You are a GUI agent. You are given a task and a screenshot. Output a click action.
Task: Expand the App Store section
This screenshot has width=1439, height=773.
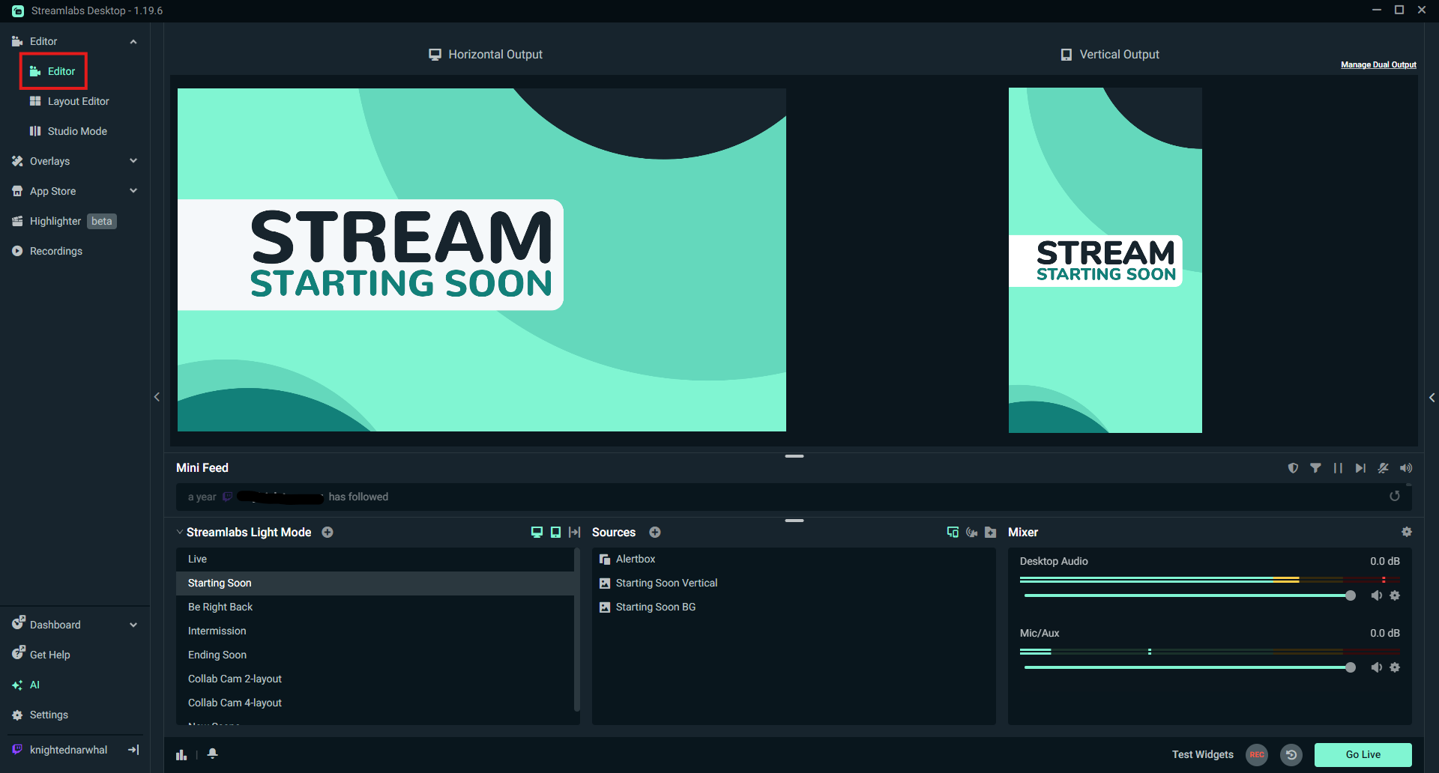coord(133,190)
